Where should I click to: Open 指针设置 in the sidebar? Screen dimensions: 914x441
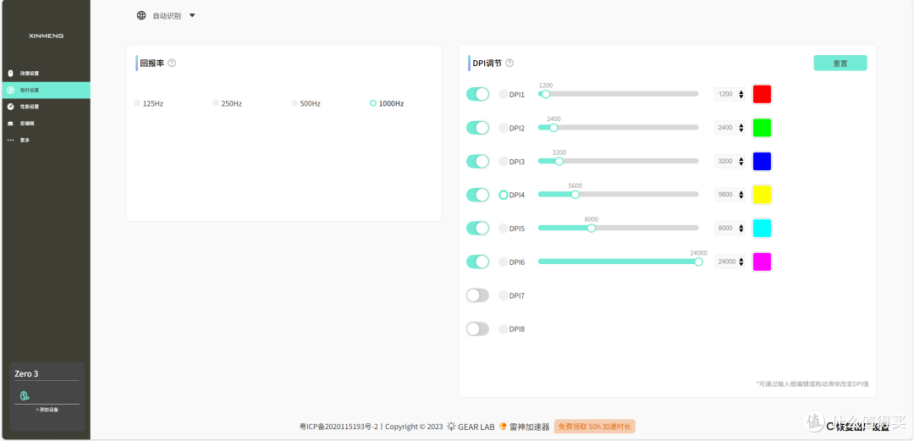(46, 90)
